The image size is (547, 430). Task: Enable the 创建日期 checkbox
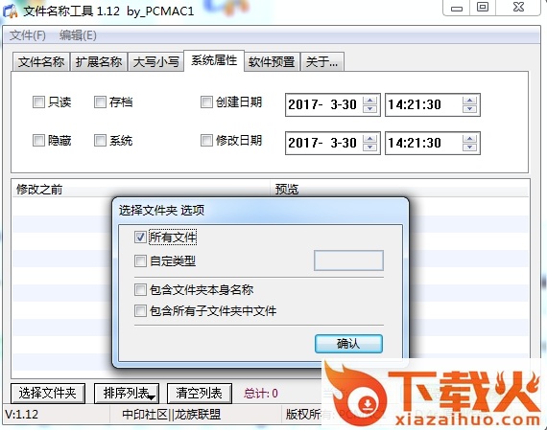point(206,102)
